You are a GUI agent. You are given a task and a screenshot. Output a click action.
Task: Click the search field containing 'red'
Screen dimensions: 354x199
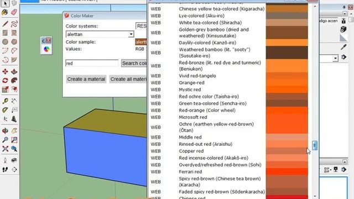tap(92, 63)
